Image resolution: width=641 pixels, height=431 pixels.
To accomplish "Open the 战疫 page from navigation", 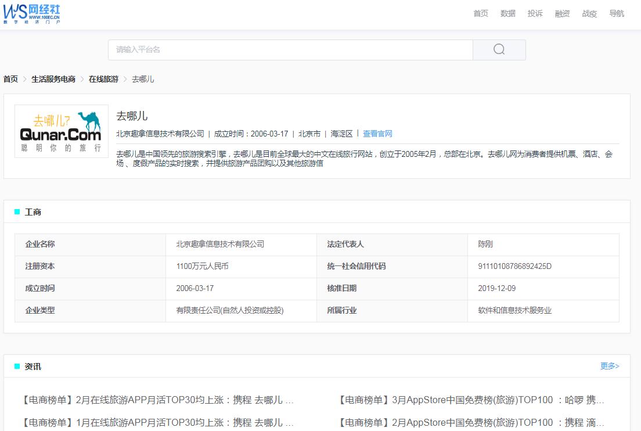I will pyautogui.click(x=589, y=13).
